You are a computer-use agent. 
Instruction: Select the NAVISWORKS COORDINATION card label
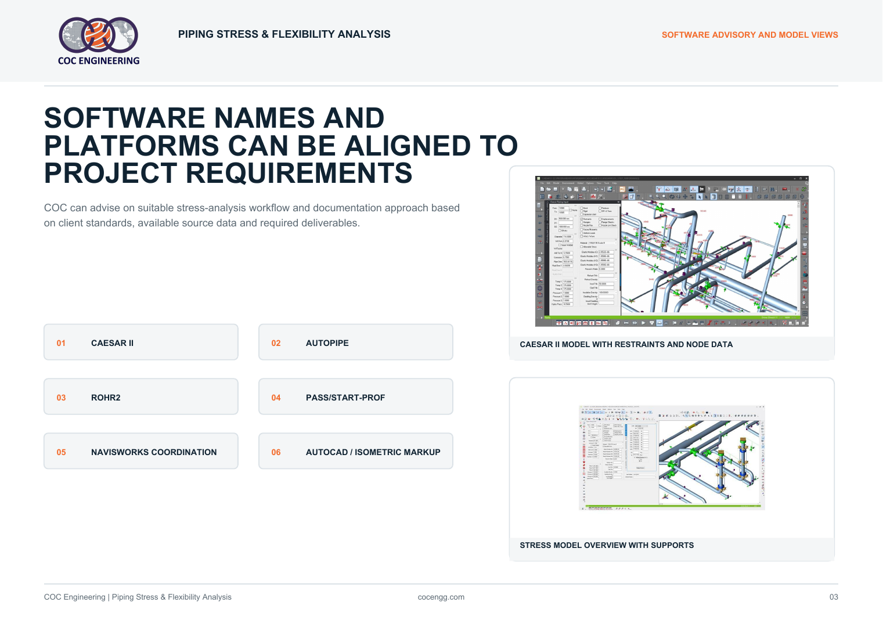click(x=154, y=452)
